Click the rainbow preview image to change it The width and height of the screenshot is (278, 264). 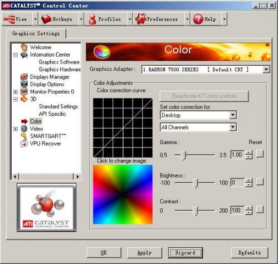(x=123, y=194)
